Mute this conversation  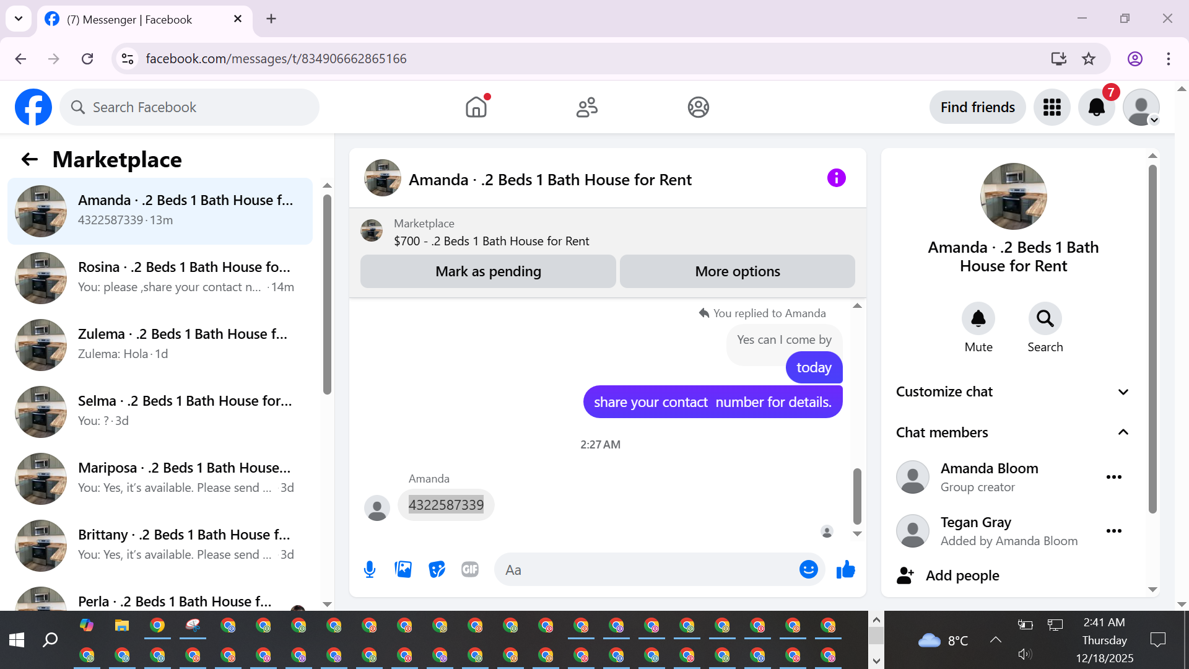[978, 319]
